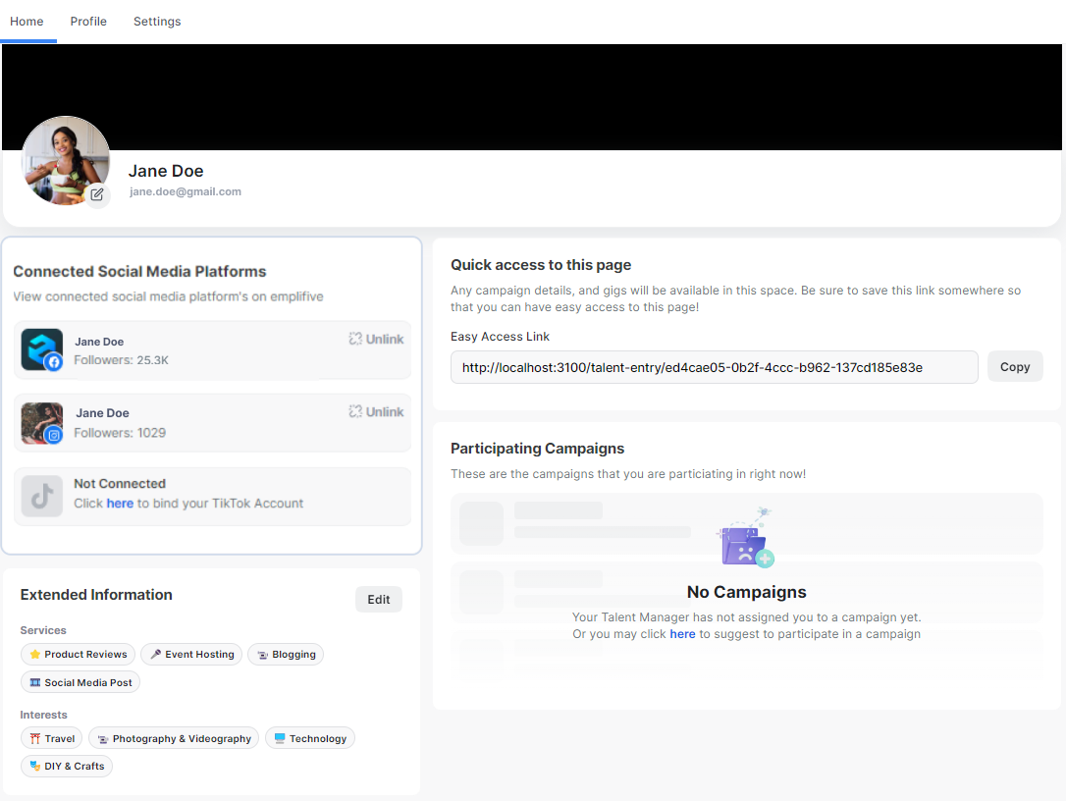This screenshot has height=801, width=1066.
Task: Click the Easy Access Link field
Action: click(714, 367)
